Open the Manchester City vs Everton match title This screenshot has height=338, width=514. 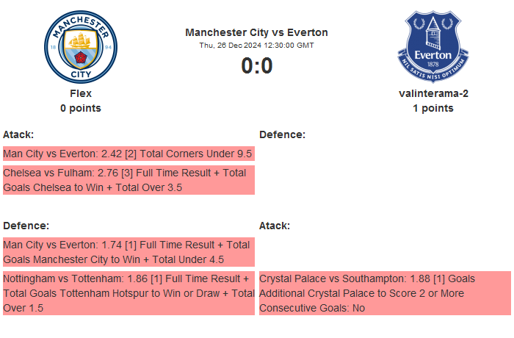click(256, 32)
